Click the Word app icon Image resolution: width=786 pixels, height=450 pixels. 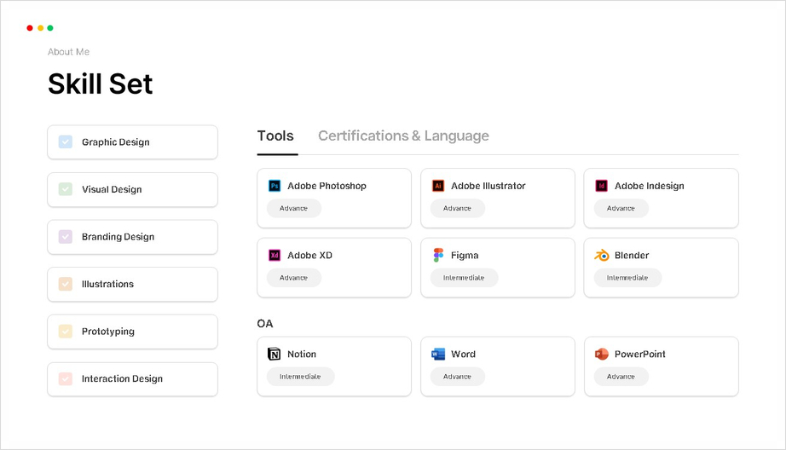(438, 354)
